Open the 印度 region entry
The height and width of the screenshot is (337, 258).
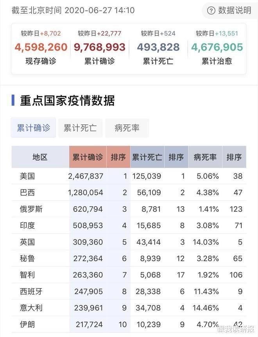tap(27, 225)
